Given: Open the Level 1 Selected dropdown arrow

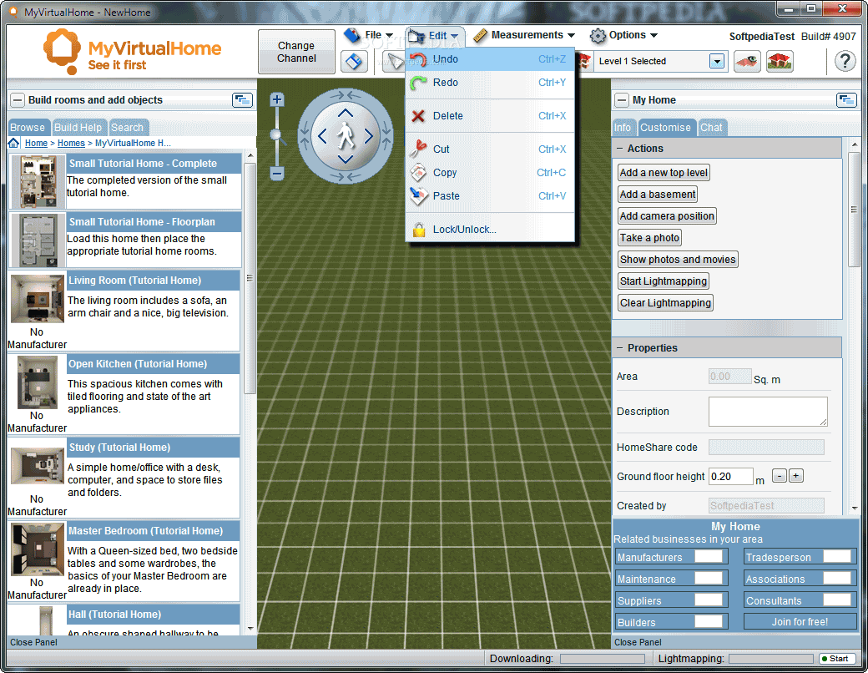Looking at the screenshot, I should 717,61.
